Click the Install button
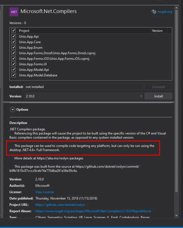This screenshot has height=228, width=183. coord(158,96)
